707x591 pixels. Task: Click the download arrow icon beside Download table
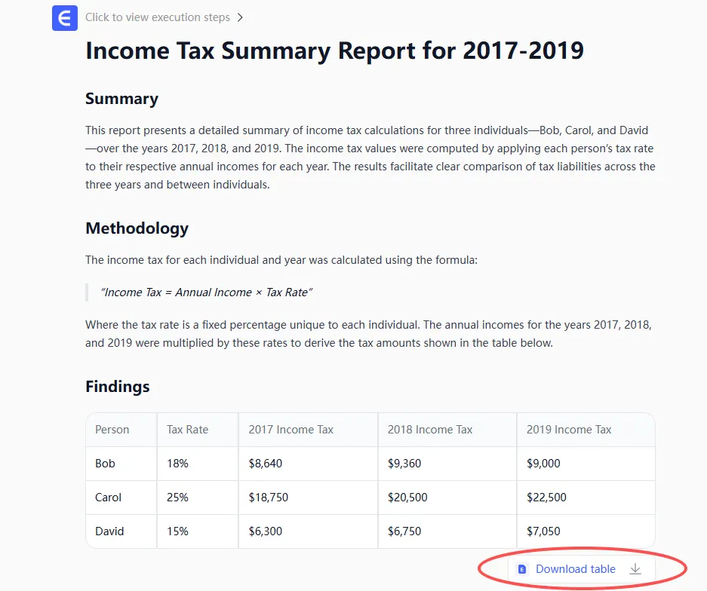[635, 569]
